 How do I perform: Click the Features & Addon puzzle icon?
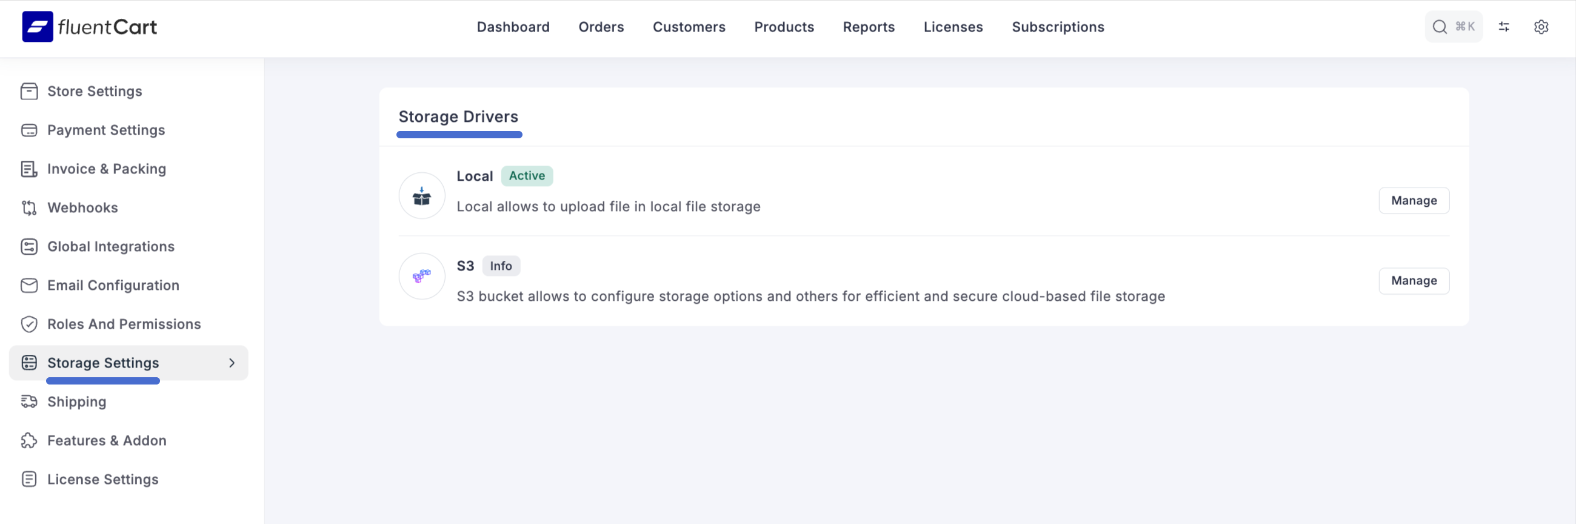click(28, 441)
